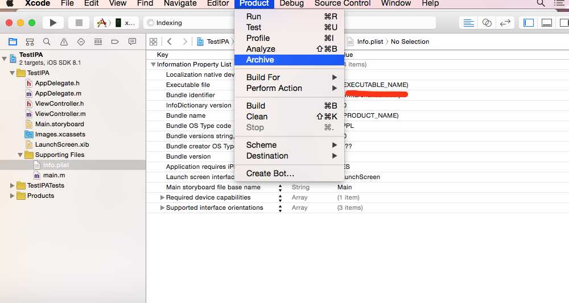Open the Editor menu
The image size is (569, 303).
[x=218, y=3]
